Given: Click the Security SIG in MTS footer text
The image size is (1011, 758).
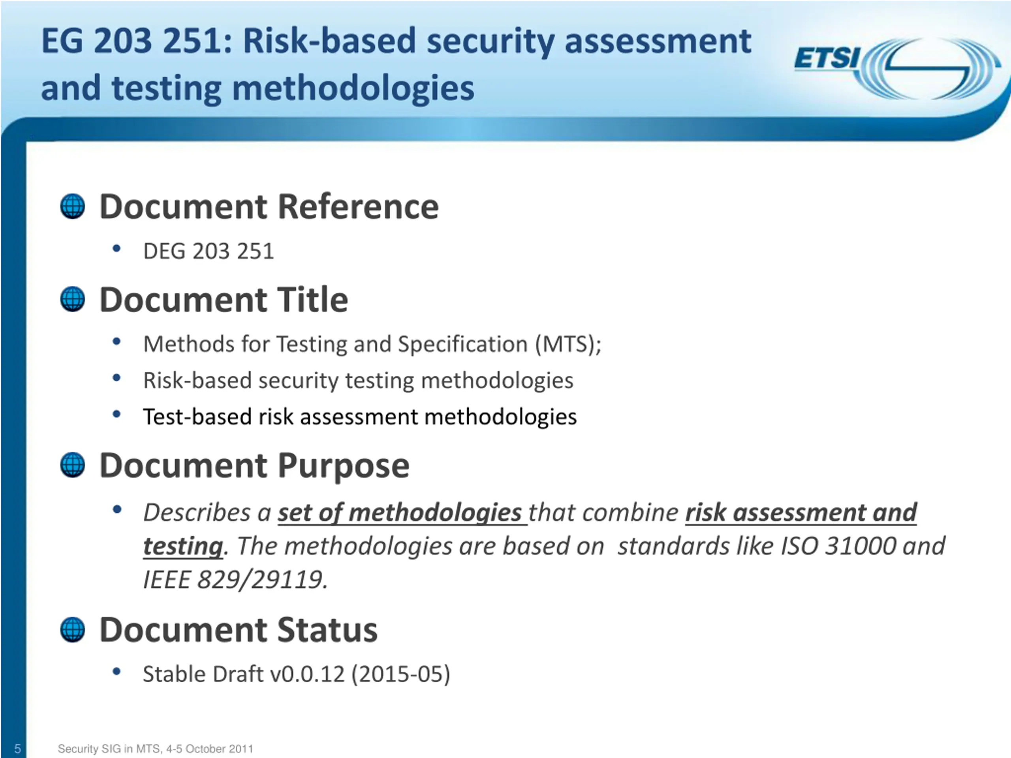Looking at the screenshot, I should [155, 749].
